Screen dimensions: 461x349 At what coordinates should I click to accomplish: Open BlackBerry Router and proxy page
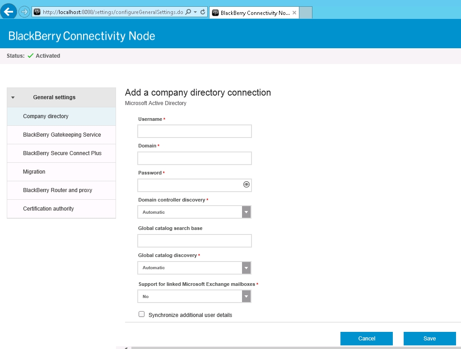(57, 190)
